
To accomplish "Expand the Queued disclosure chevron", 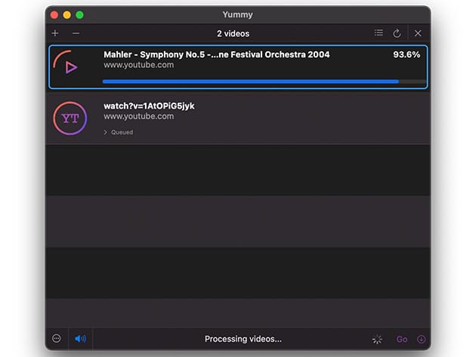I will 106,132.
